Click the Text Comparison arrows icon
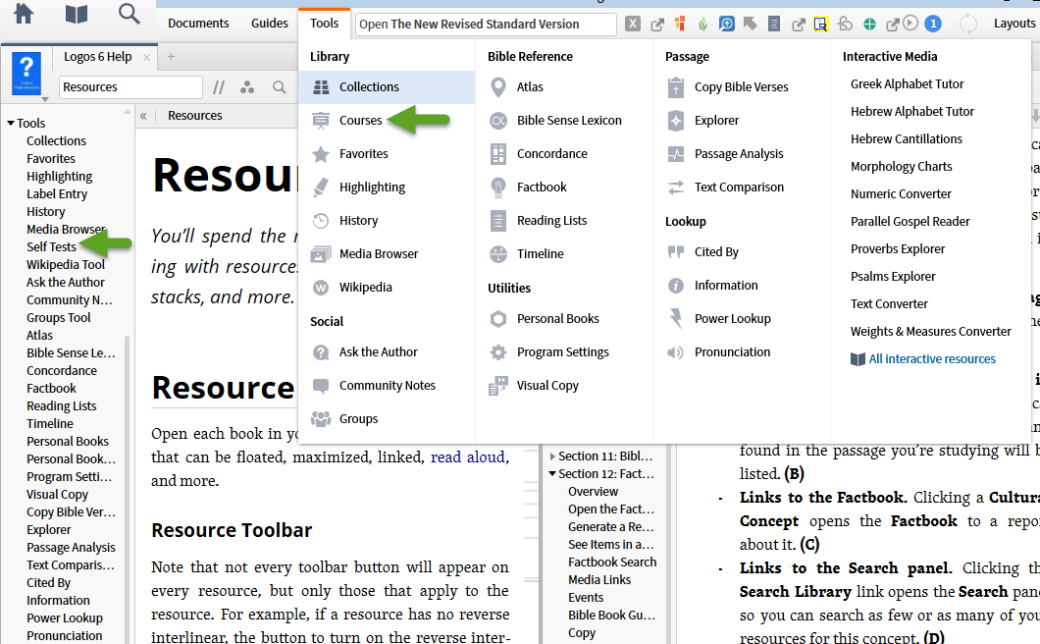This screenshot has height=644, width=1040. point(676,188)
